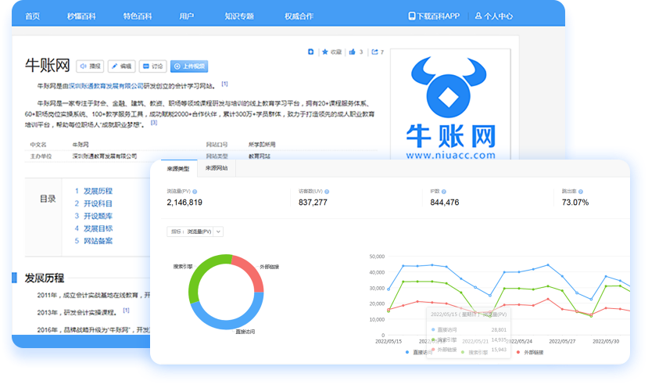Viewport: 666px width, 388px height.
Task: Click help icon next to 跳出率
Action: 581,192
